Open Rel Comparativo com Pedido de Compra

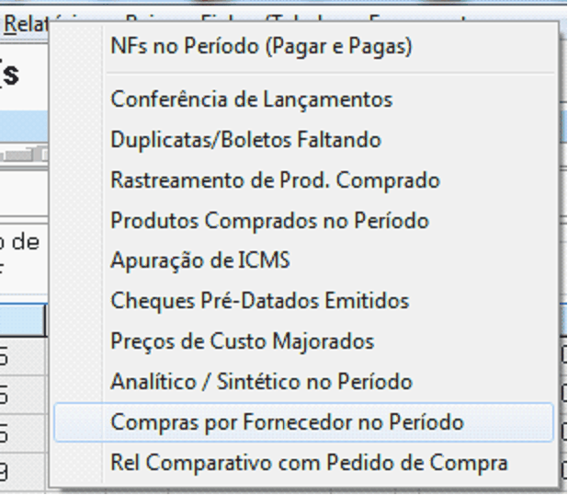309,463
